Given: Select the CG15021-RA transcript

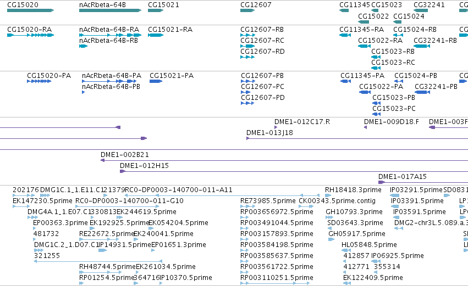Looking at the screenshot, I should pyautogui.click(x=156, y=35).
